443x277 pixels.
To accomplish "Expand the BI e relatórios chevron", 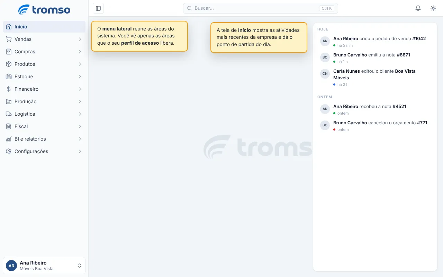I will [80, 139].
